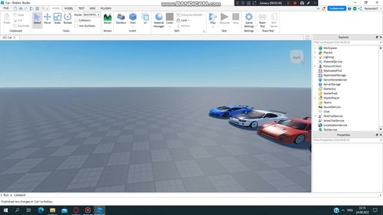Click the help question mark icon

tap(349, 8)
